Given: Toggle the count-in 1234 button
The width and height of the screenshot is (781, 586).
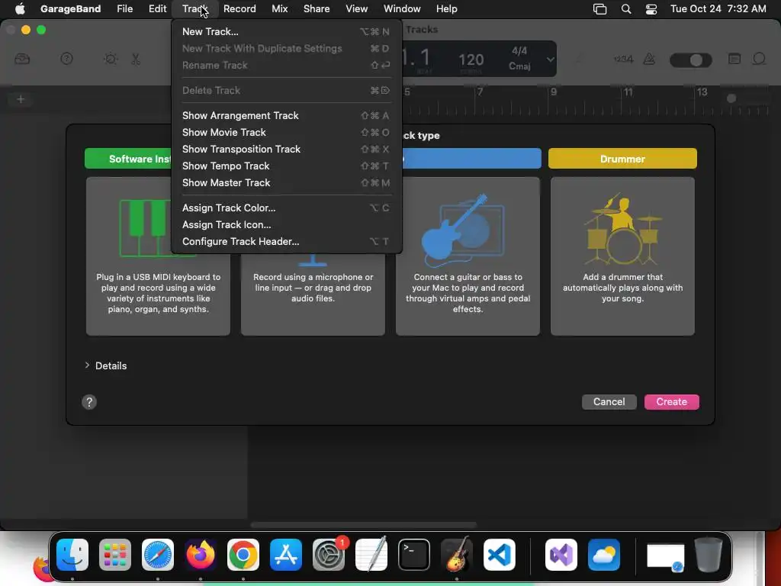Looking at the screenshot, I should click(x=624, y=60).
